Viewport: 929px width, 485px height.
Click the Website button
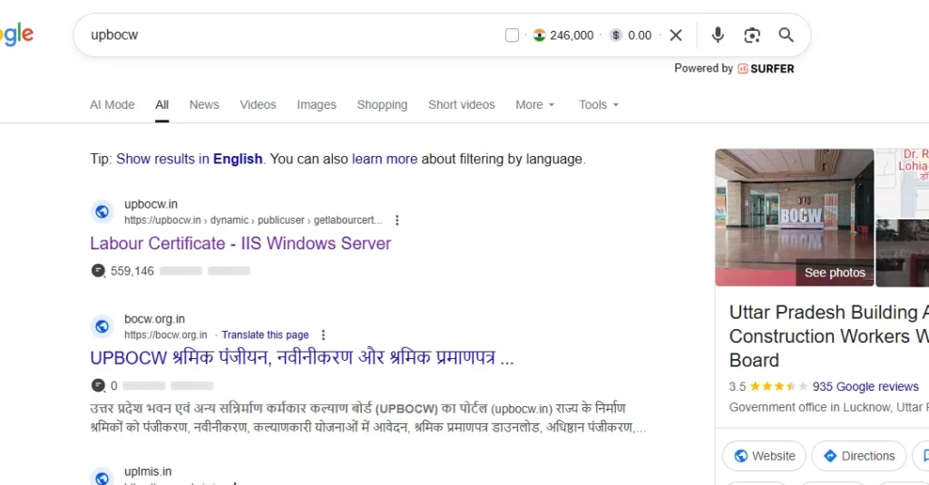(x=764, y=456)
